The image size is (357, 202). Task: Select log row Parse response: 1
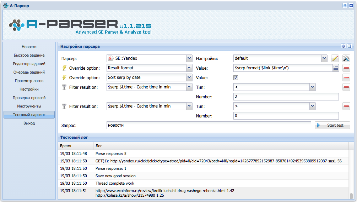pos(203,168)
